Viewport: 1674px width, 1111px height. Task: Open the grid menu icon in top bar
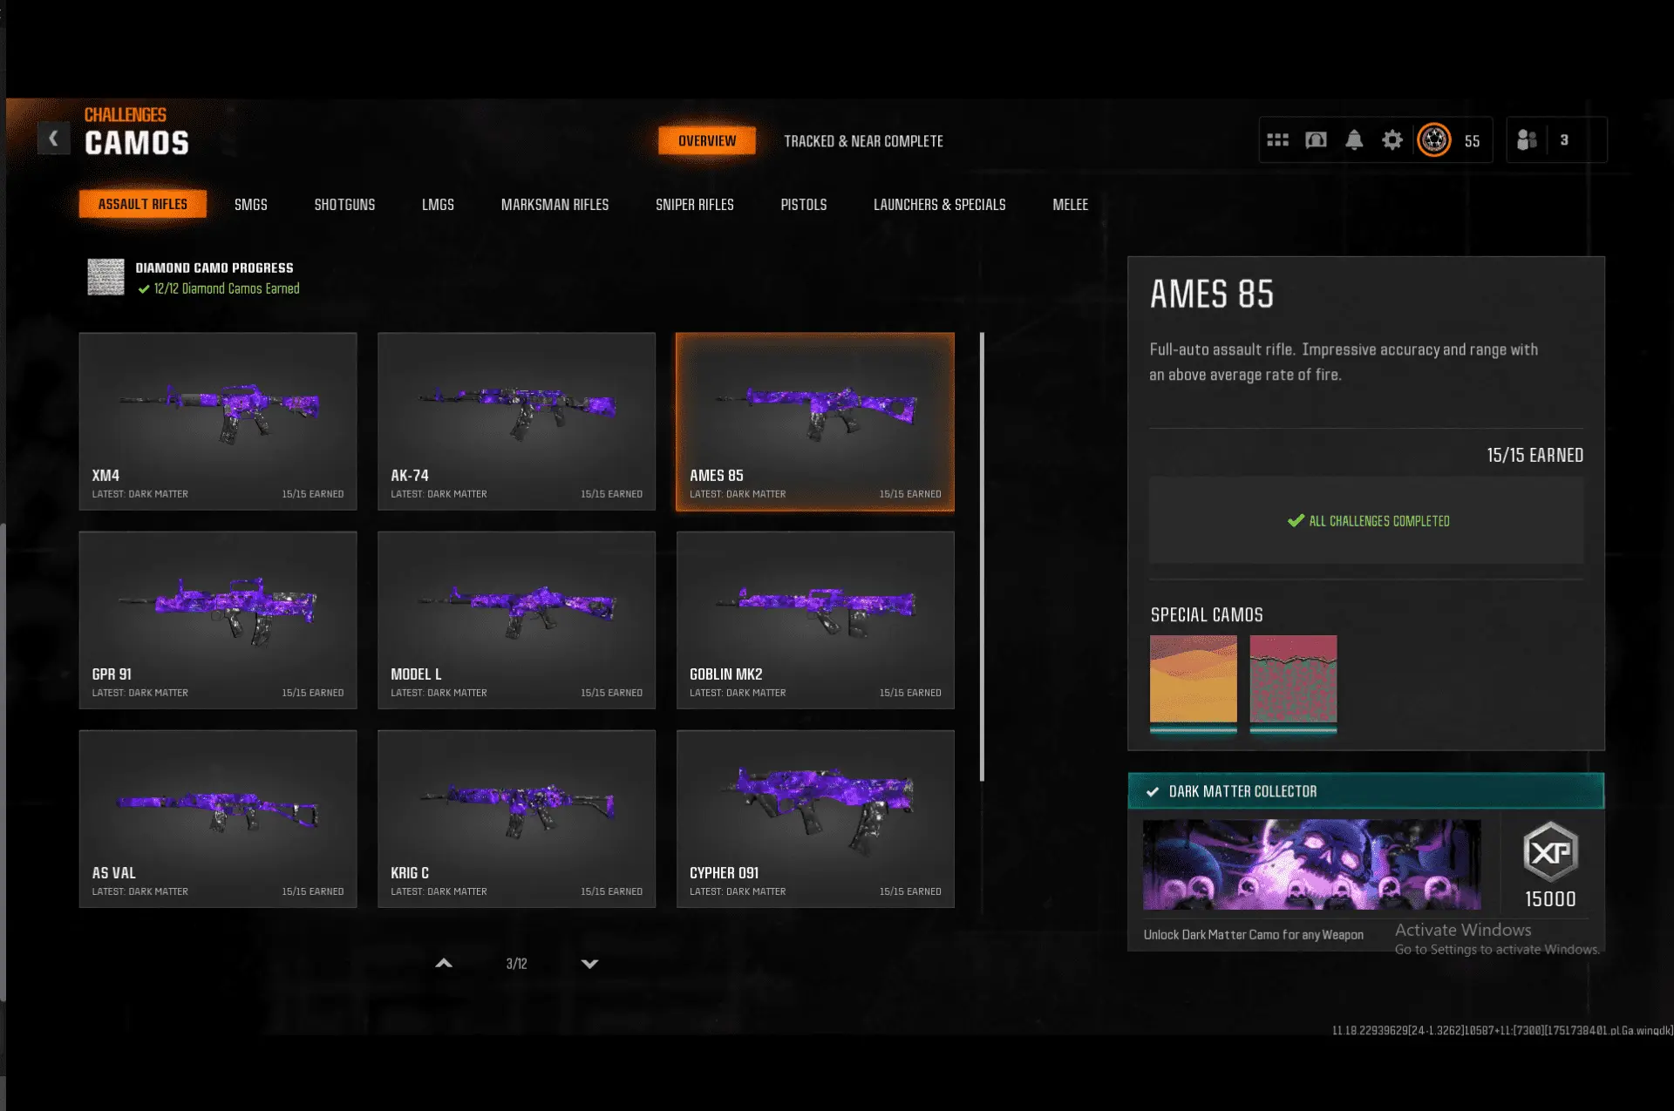(x=1277, y=140)
